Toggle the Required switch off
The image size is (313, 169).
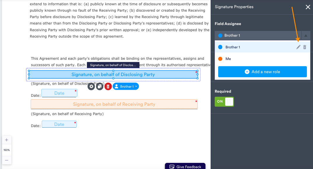[224, 101]
